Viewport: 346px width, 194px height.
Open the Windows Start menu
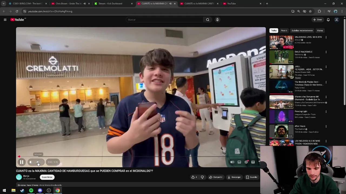[x=4, y=190]
